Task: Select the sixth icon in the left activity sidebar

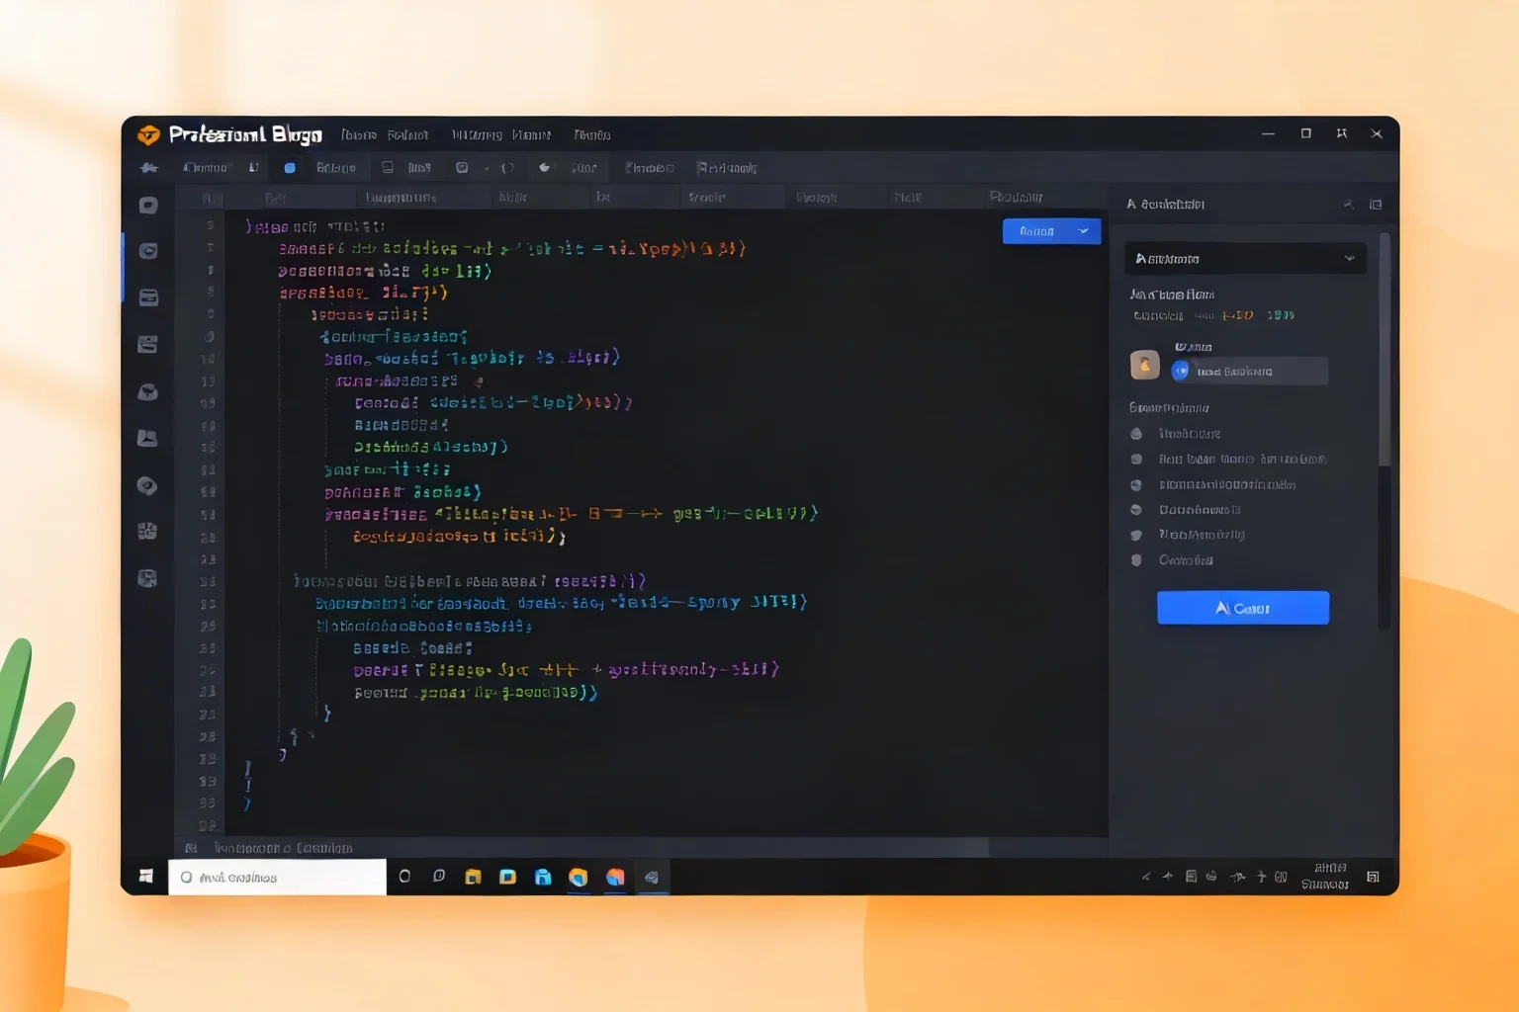Action: point(148,438)
